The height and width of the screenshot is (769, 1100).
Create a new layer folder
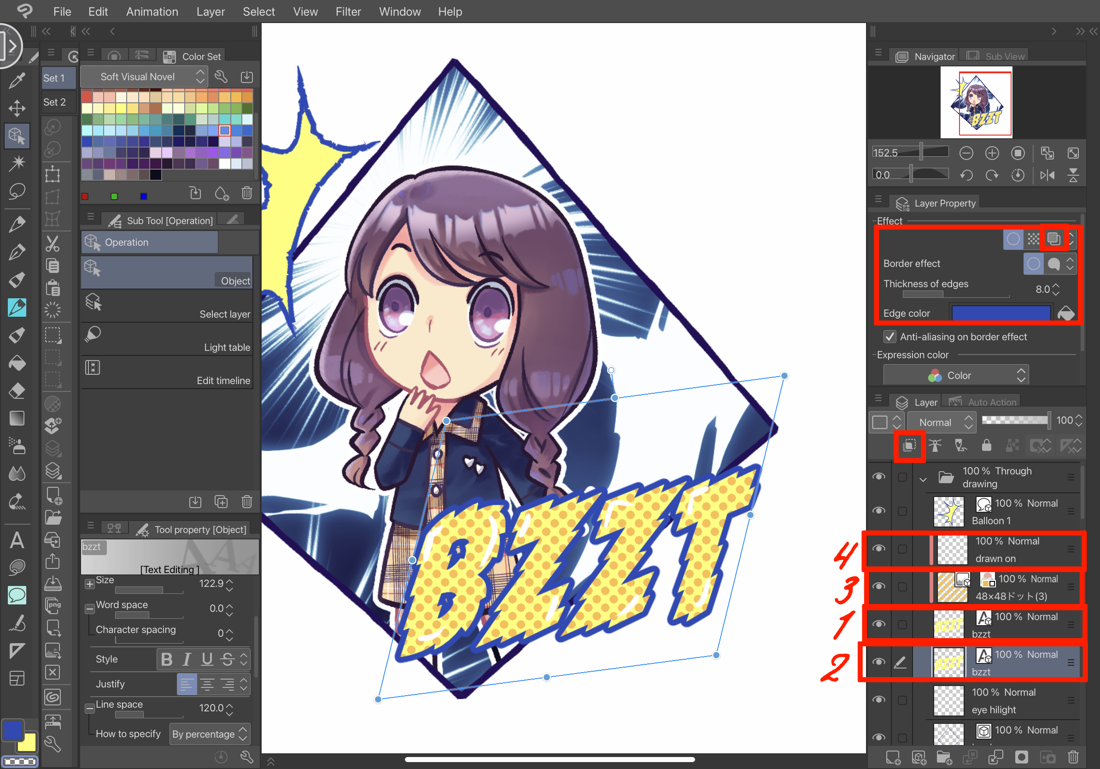945,757
